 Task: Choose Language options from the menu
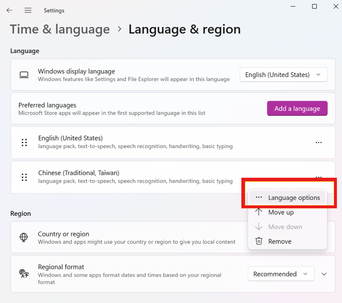tap(287, 198)
